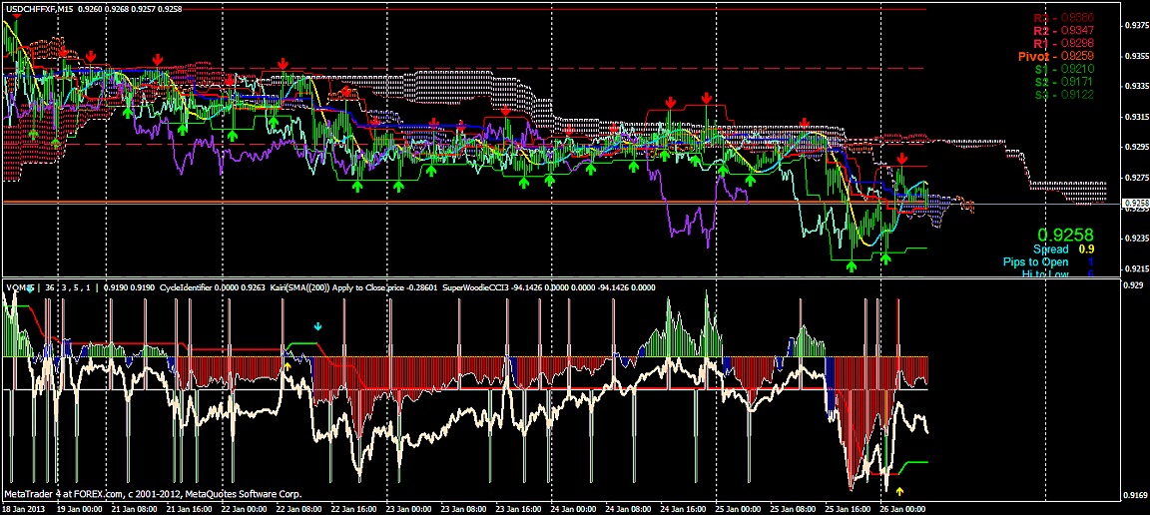Click the red sell arrow above the 26 Jan candles

tap(902, 160)
